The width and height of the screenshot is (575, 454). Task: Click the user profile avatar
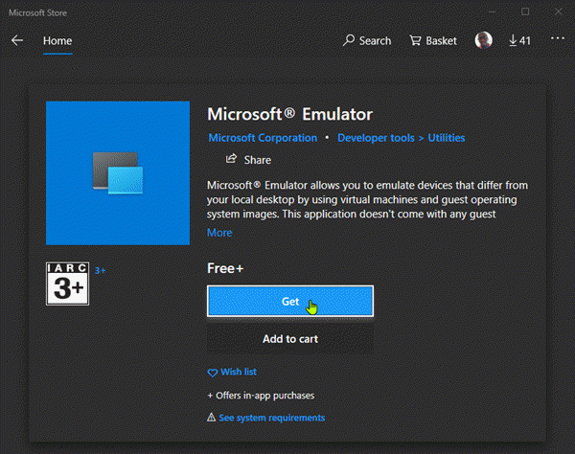pyautogui.click(x=484, y=41)
